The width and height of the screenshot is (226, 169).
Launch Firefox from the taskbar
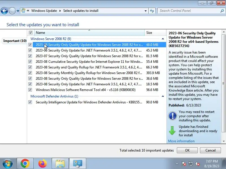pyautogui.click(x=43, y=163)
